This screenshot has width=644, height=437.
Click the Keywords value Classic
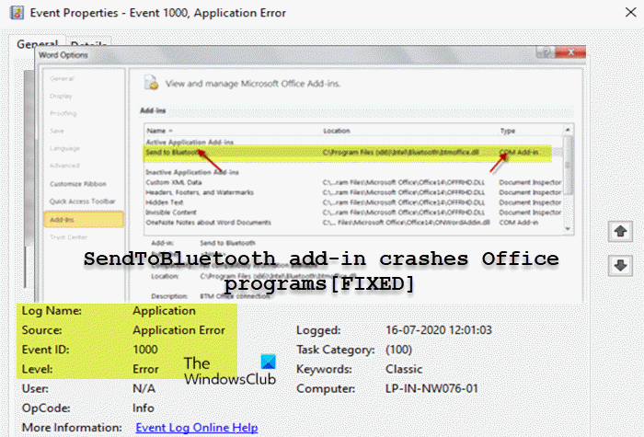tap(404, 369)
